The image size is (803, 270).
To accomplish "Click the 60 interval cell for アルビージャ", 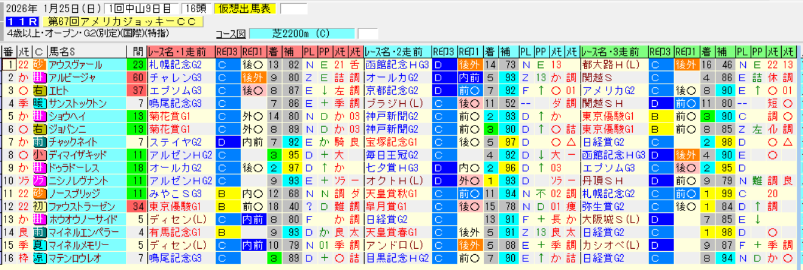I will (x=136, y=78).
